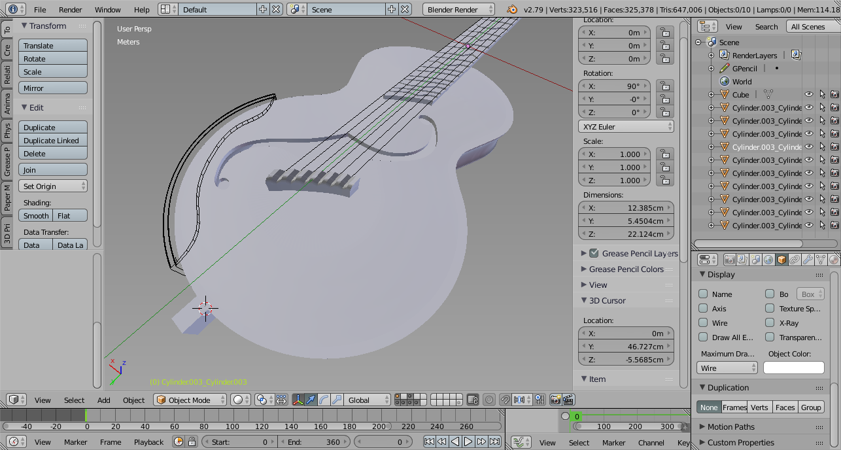Open the File menu
The image size is (841, 450).
[40, 10]
